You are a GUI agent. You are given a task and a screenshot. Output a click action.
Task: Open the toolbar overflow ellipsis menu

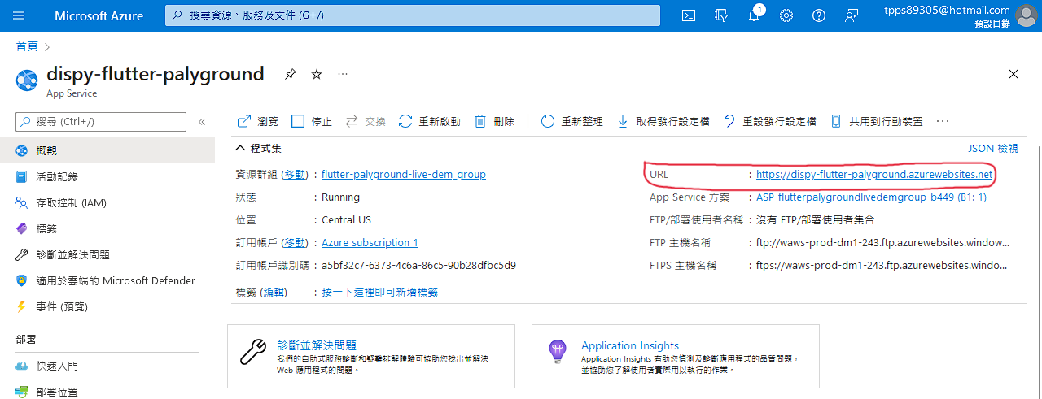(943, 121)
